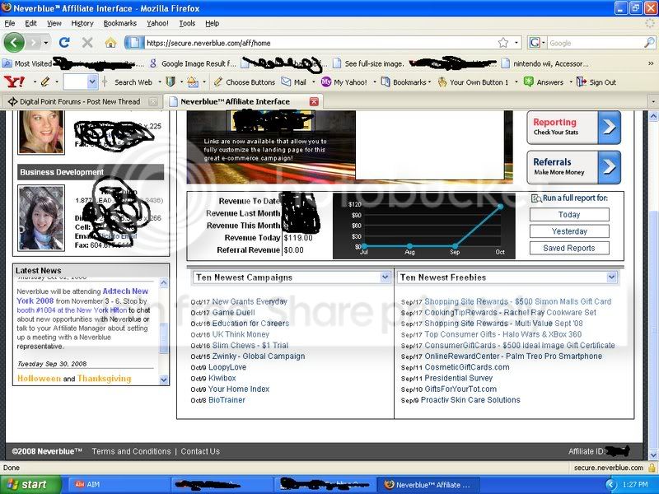The image size is (659, 494).
Task: Reload the page with the refresh icon
Action: point(64,43)
